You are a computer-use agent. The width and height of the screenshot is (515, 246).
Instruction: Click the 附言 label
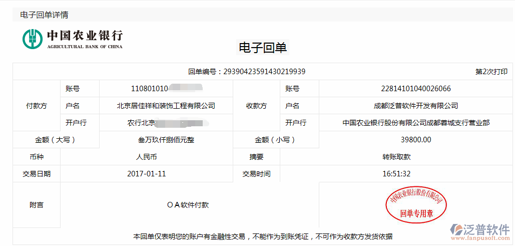(x=37, y=205)
